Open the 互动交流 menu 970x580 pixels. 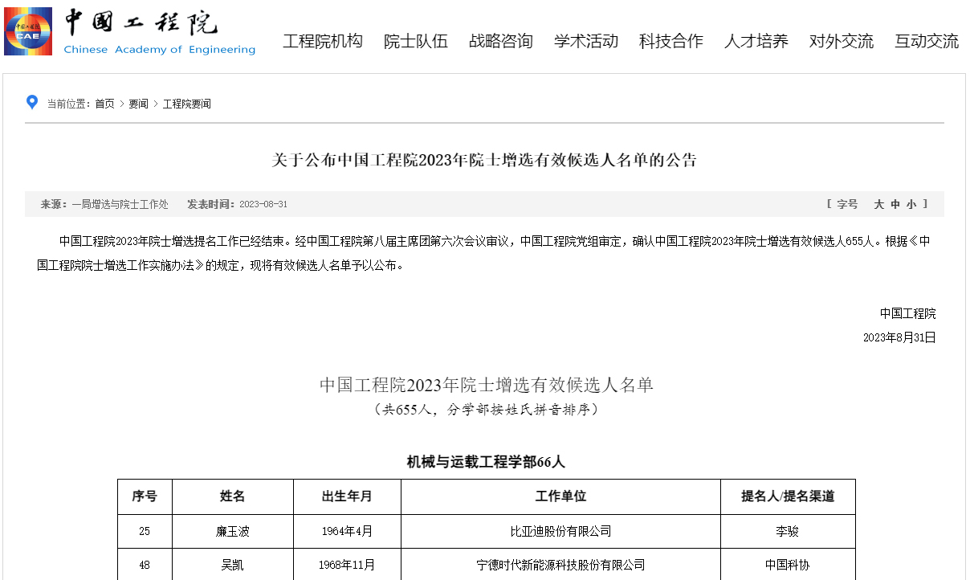925,41
